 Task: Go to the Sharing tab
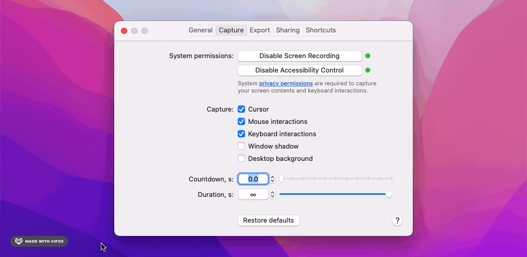[288, 30]
